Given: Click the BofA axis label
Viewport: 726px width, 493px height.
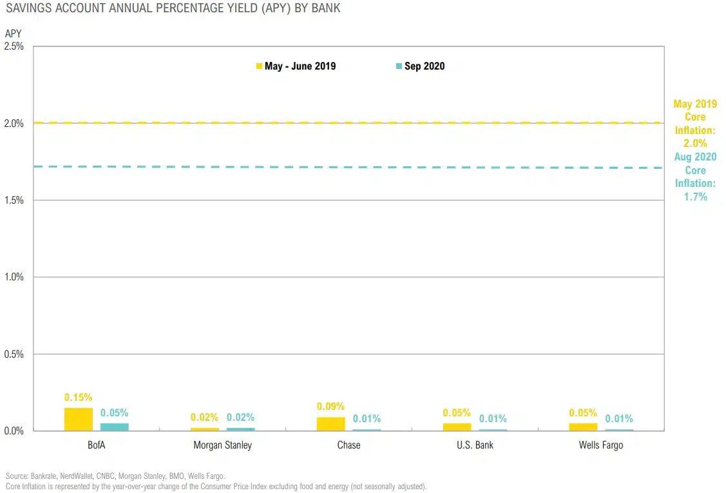Looking at the screenshot, I should click(x=97, y=445).
